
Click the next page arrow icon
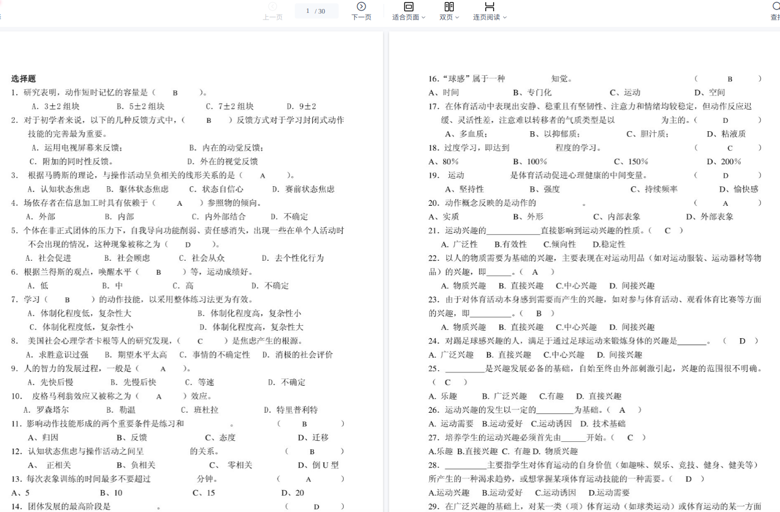(361, 7)
